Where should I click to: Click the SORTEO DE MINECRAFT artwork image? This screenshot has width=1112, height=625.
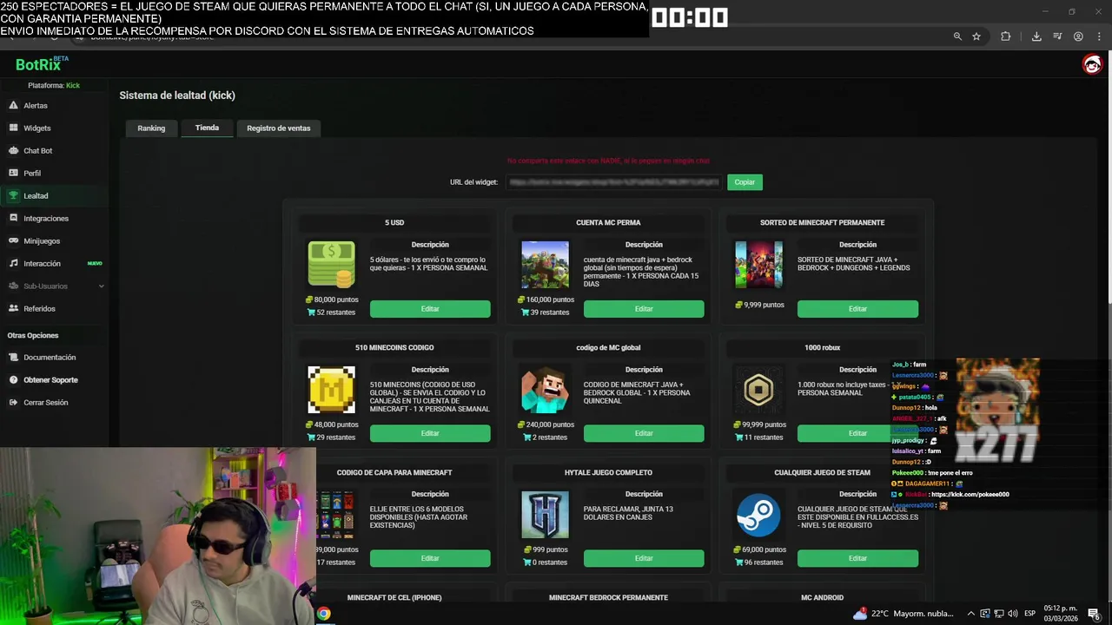[758, 265]
